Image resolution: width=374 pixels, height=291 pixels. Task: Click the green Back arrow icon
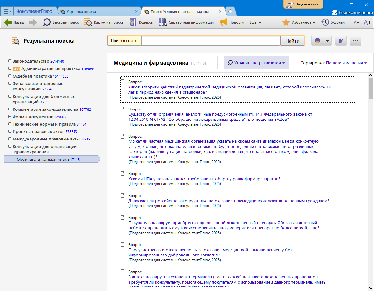[8, 22]
